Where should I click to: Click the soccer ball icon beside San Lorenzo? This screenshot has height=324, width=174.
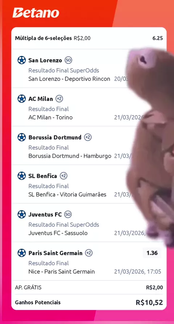pyautogui.click(x=21, y=60)
